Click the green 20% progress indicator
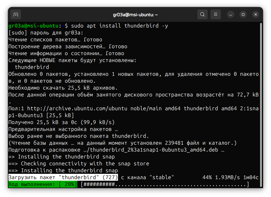271x197 pixels. click(x=43, y=184)
